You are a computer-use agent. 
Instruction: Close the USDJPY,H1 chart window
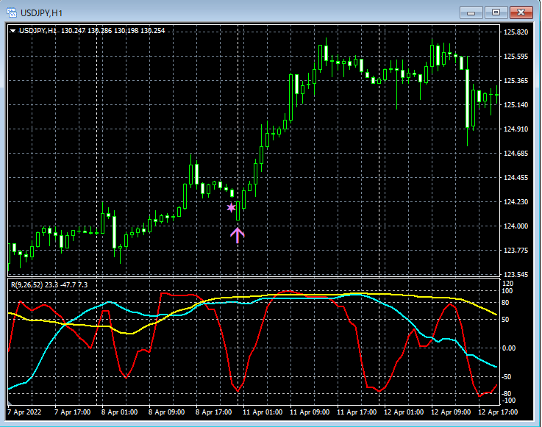(x=521, y=12)
